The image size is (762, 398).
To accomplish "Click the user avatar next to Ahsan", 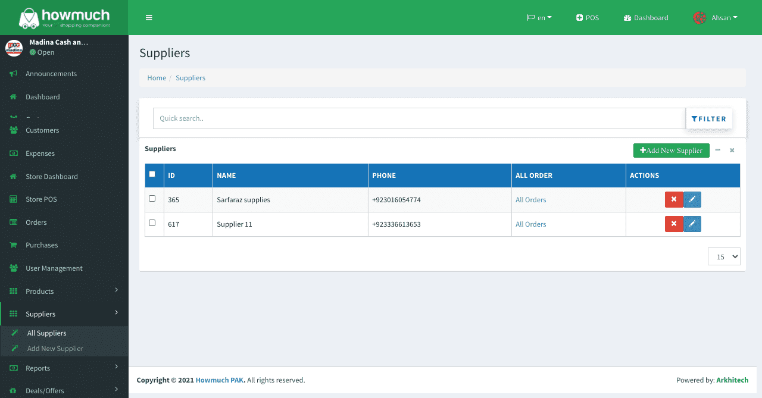I will click(700, 18).
